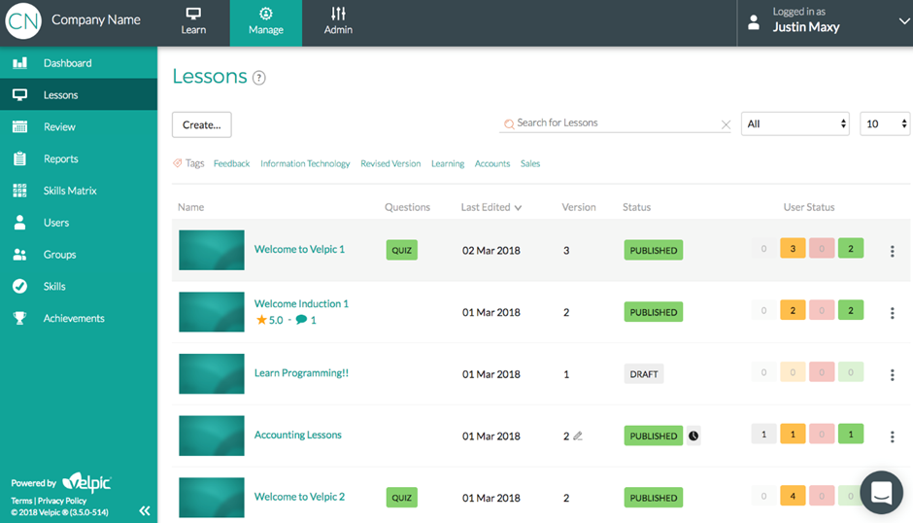This screenshot has height=523, width=913.
Task: Open more options for Learn Programming!!
Action: point(892,374)
